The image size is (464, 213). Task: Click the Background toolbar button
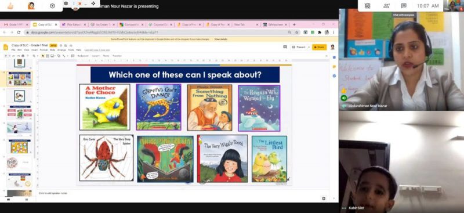click(83, 56)
